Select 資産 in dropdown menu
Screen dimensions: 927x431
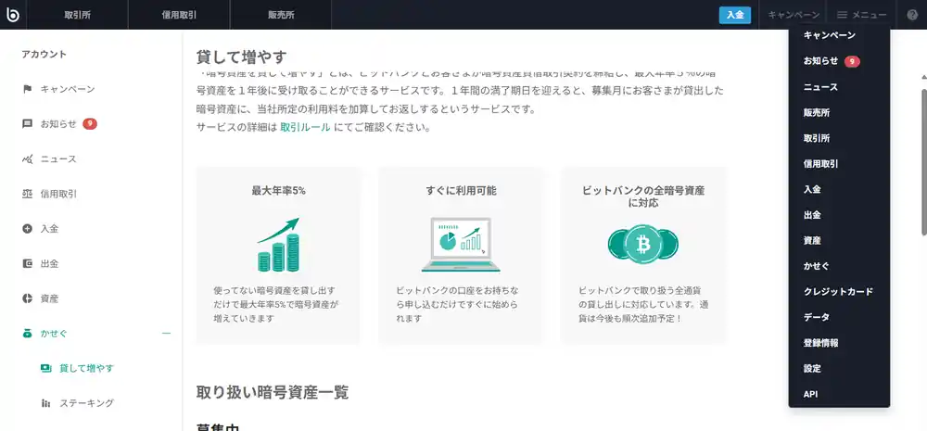pyautogui.click(x=812, y=241)
